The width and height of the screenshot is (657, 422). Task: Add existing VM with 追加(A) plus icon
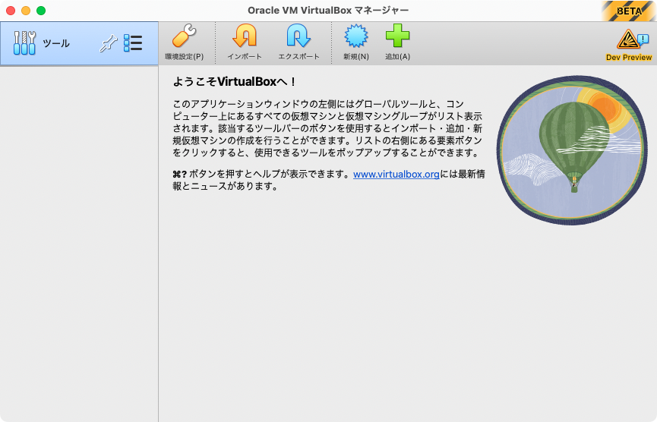point(397,36)
